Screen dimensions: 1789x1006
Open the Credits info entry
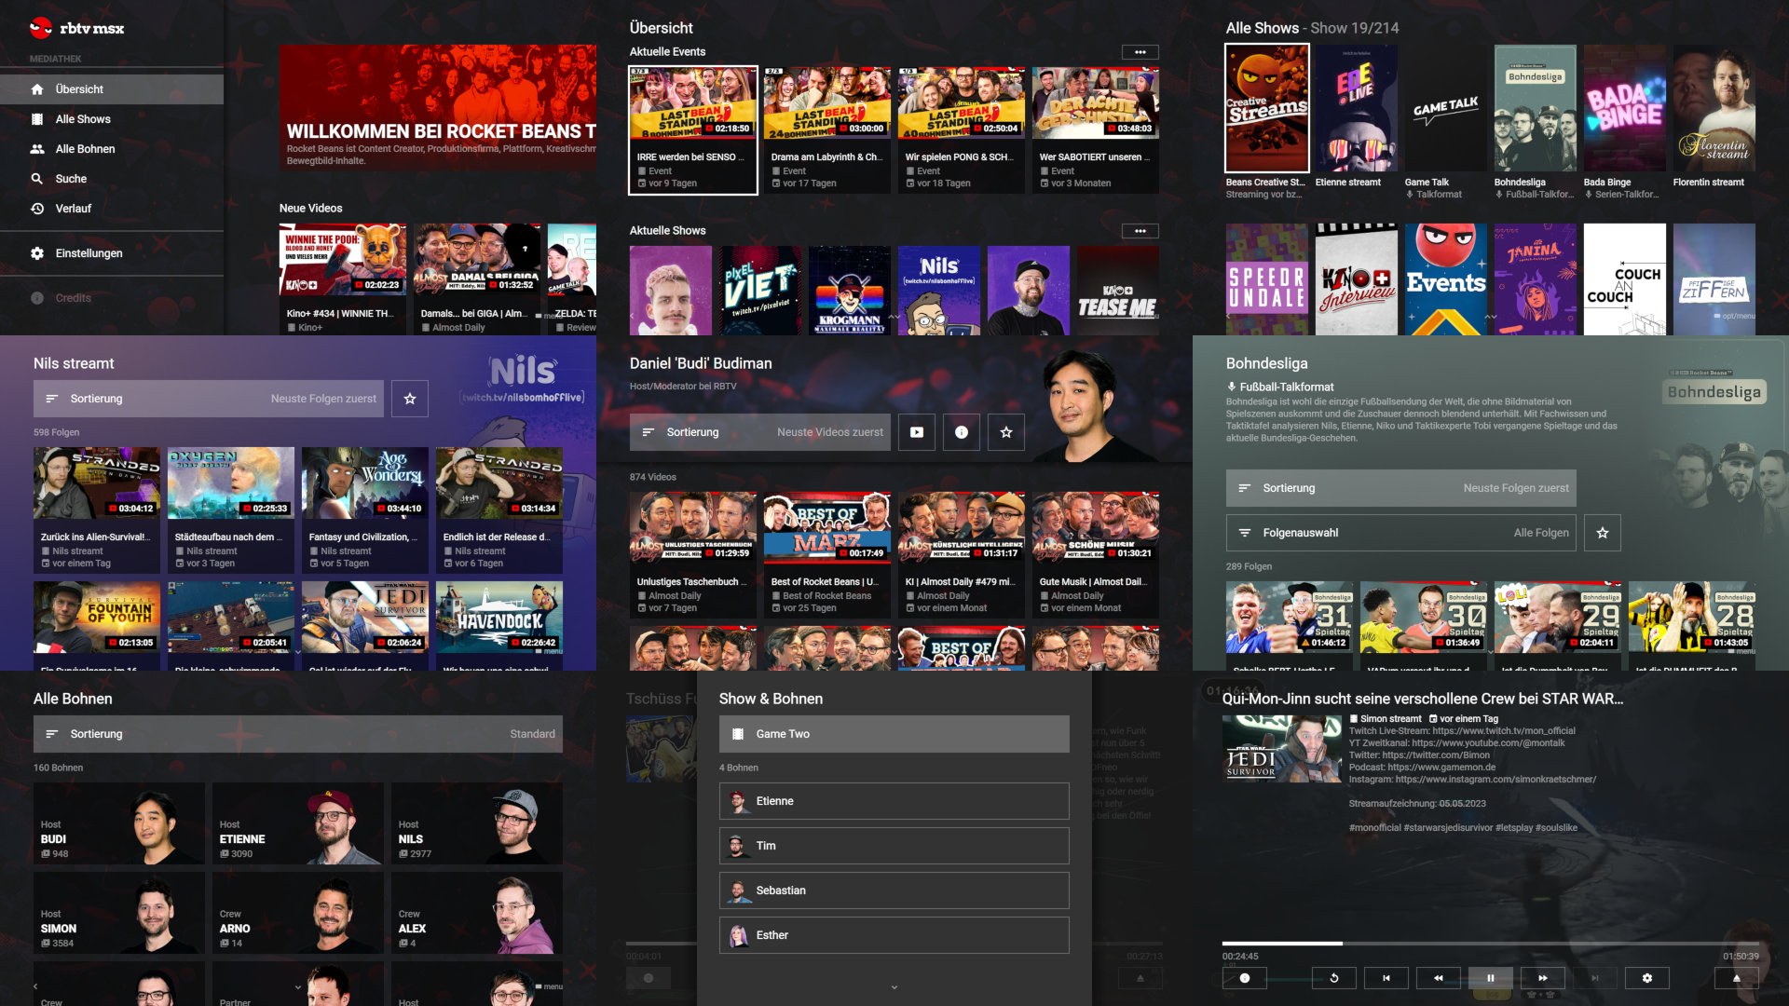pyautogui.click(x=112, y=298)
